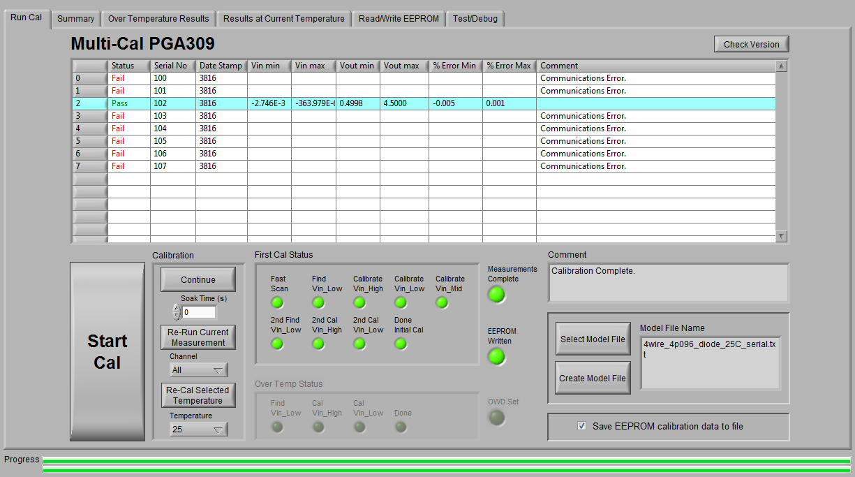Click the Check Version button
The height and width of the screenshot is (477, 855).
751,44
